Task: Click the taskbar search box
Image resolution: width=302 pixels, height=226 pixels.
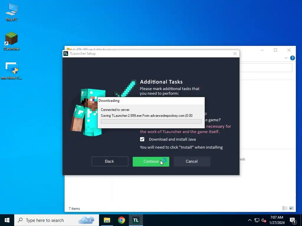Action: click(x=56, y=220)
